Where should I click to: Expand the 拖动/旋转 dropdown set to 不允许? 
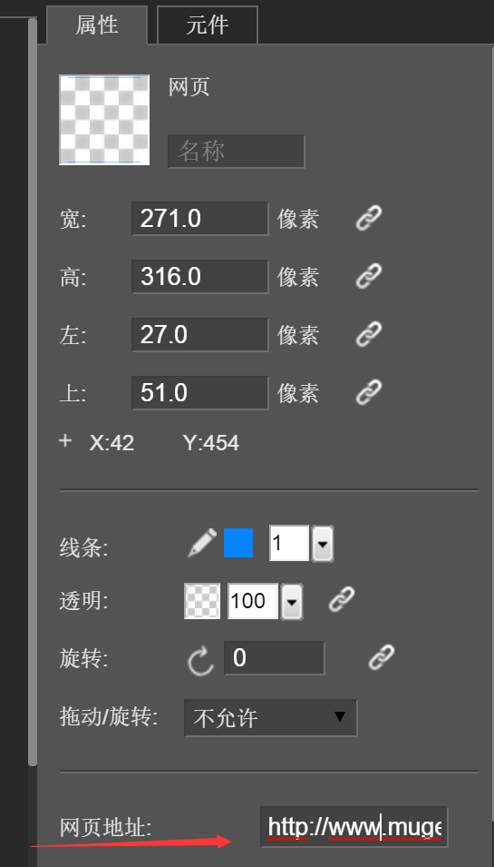270,718
